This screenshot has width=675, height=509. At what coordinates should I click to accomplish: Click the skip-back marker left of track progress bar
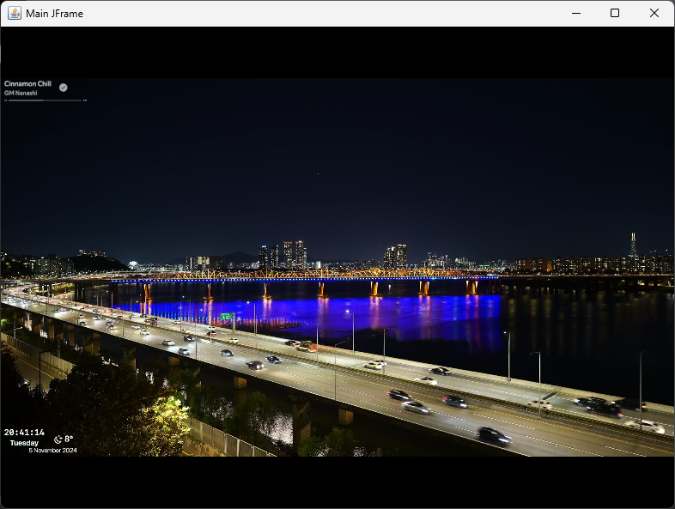(5, 100)
